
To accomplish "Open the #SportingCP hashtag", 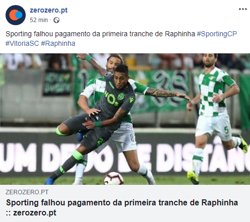I will click(217, 34).
